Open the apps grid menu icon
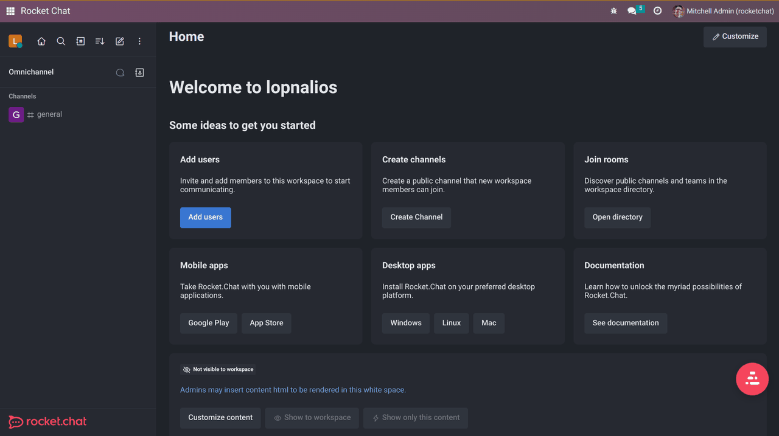 [10, 11]
